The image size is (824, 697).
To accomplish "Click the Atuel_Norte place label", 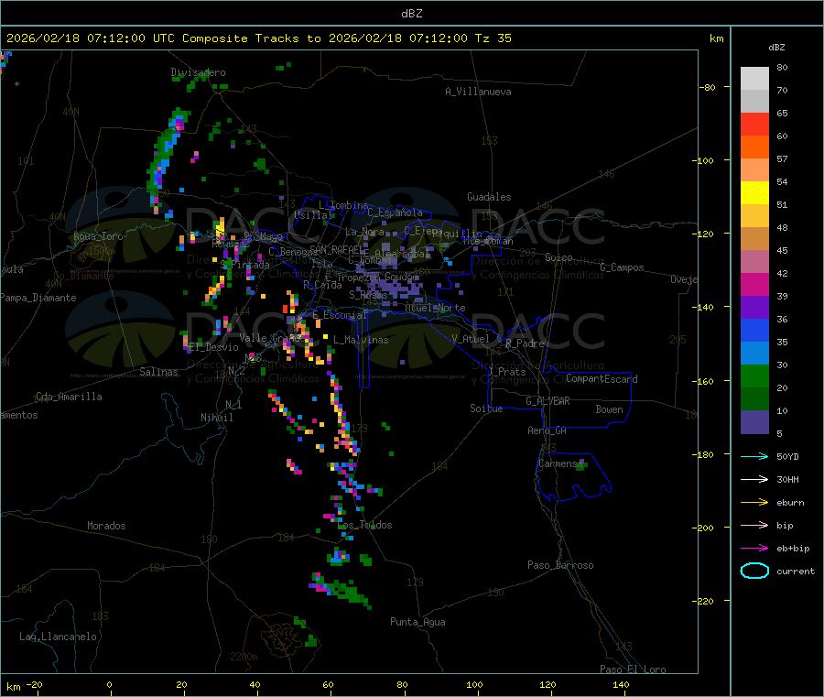I will pos(435,308).
